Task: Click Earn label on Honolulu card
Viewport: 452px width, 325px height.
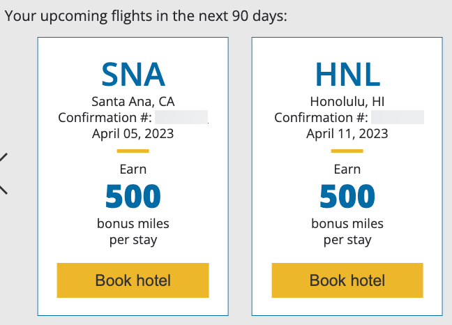Action: [347, 169]
